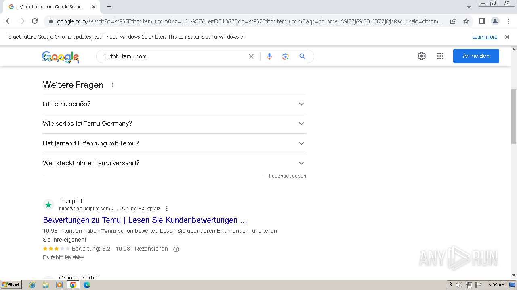Reload the current page

35,21
